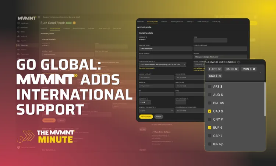Image resolution: width=276 pixels, height=166 pixels.
Task: Remove the CAD $ chip in Allowed Currencies
Action: 236,69
